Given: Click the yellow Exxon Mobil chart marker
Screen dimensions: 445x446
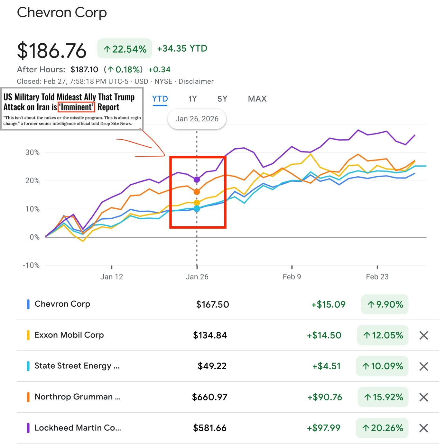Looking at the screenshot, I should tap(197, 203).
